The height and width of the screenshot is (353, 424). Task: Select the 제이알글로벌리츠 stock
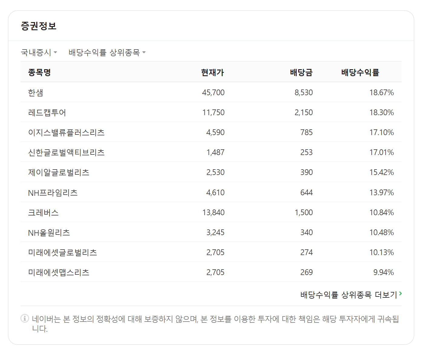(59, 172)
